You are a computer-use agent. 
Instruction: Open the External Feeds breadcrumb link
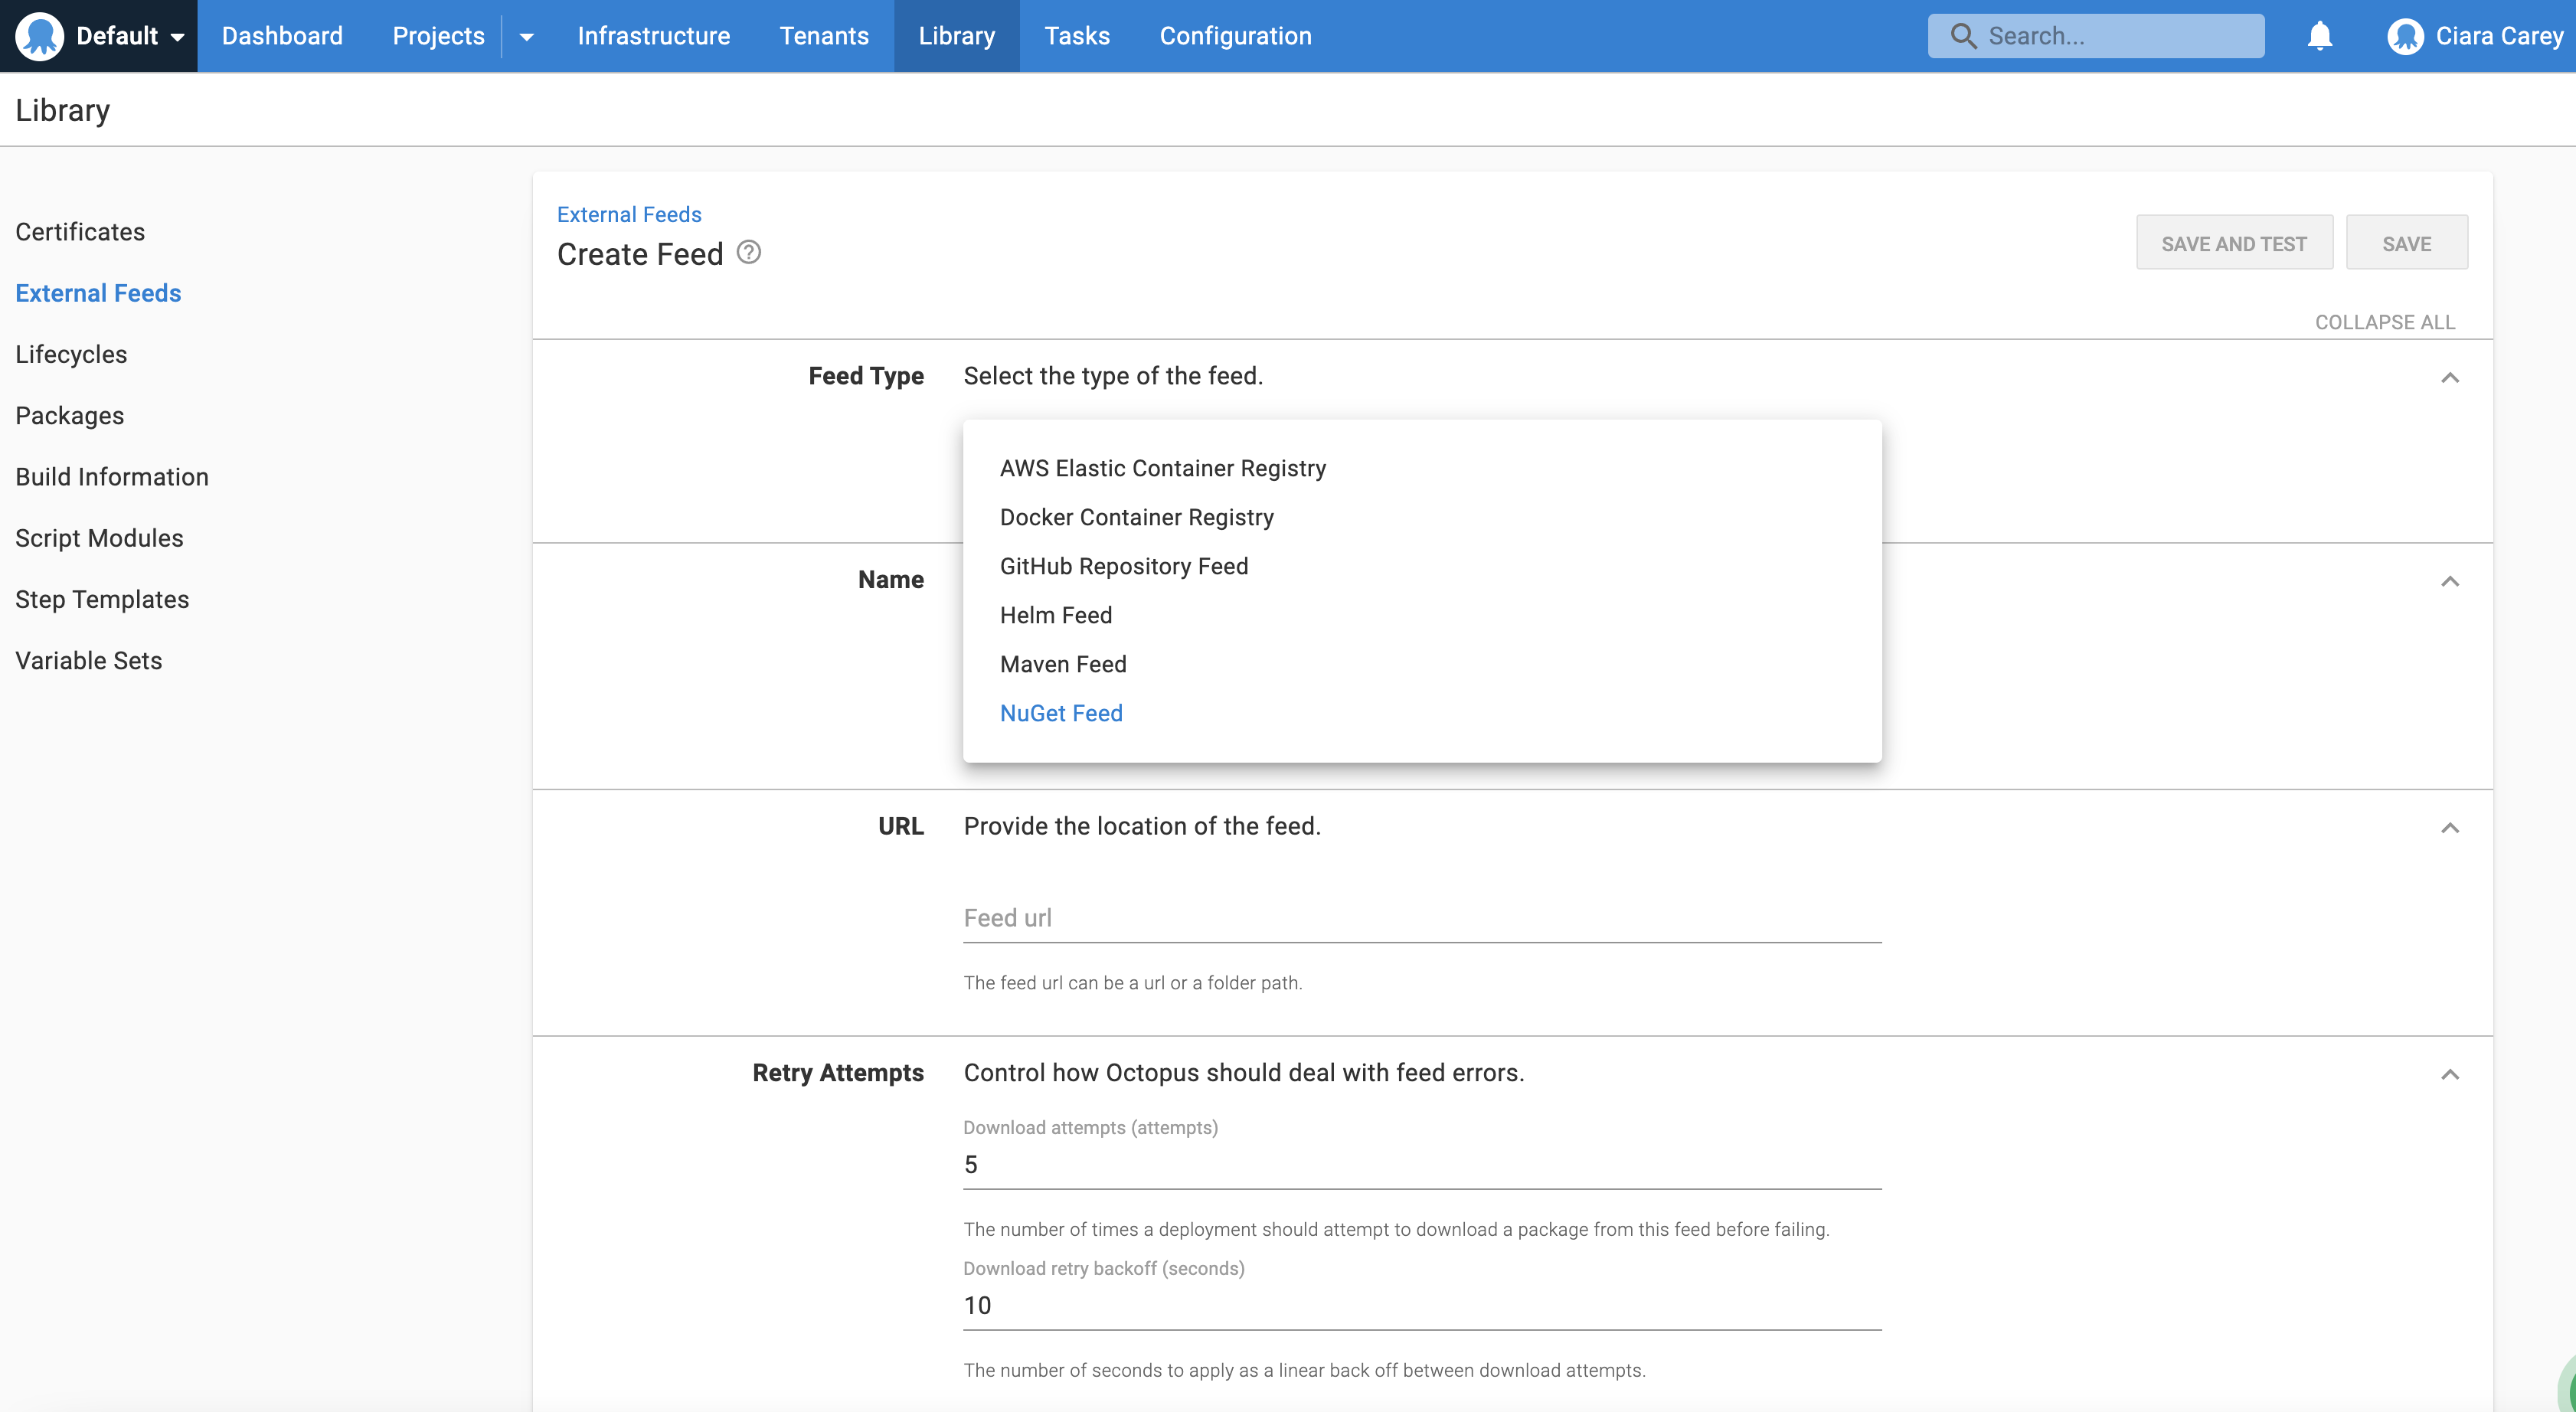629,213
